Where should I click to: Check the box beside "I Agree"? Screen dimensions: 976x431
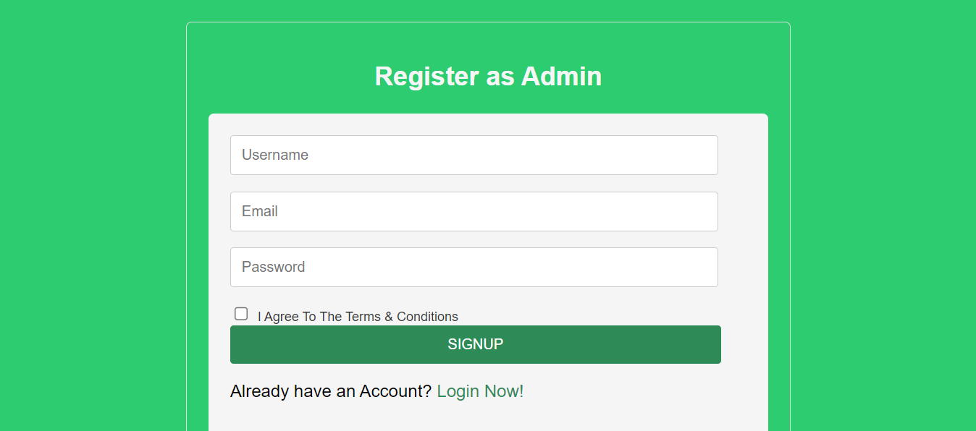(x=241, y=314)
